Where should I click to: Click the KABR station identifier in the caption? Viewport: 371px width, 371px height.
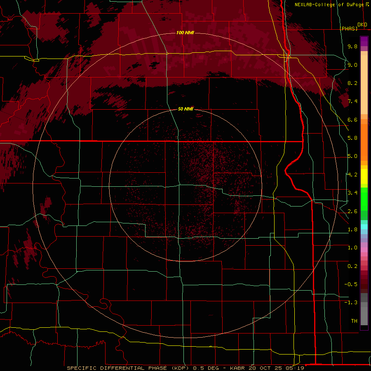pyautogui.click(x=237, y=368)
